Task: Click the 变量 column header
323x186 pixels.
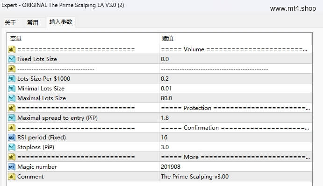Action: coord(16,38)
